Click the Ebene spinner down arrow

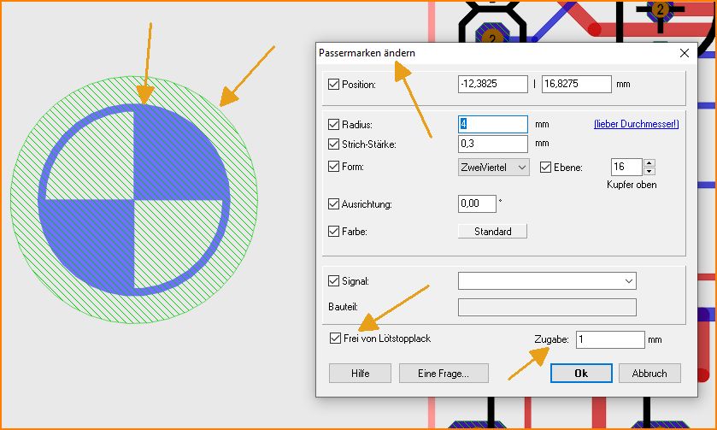649,172
